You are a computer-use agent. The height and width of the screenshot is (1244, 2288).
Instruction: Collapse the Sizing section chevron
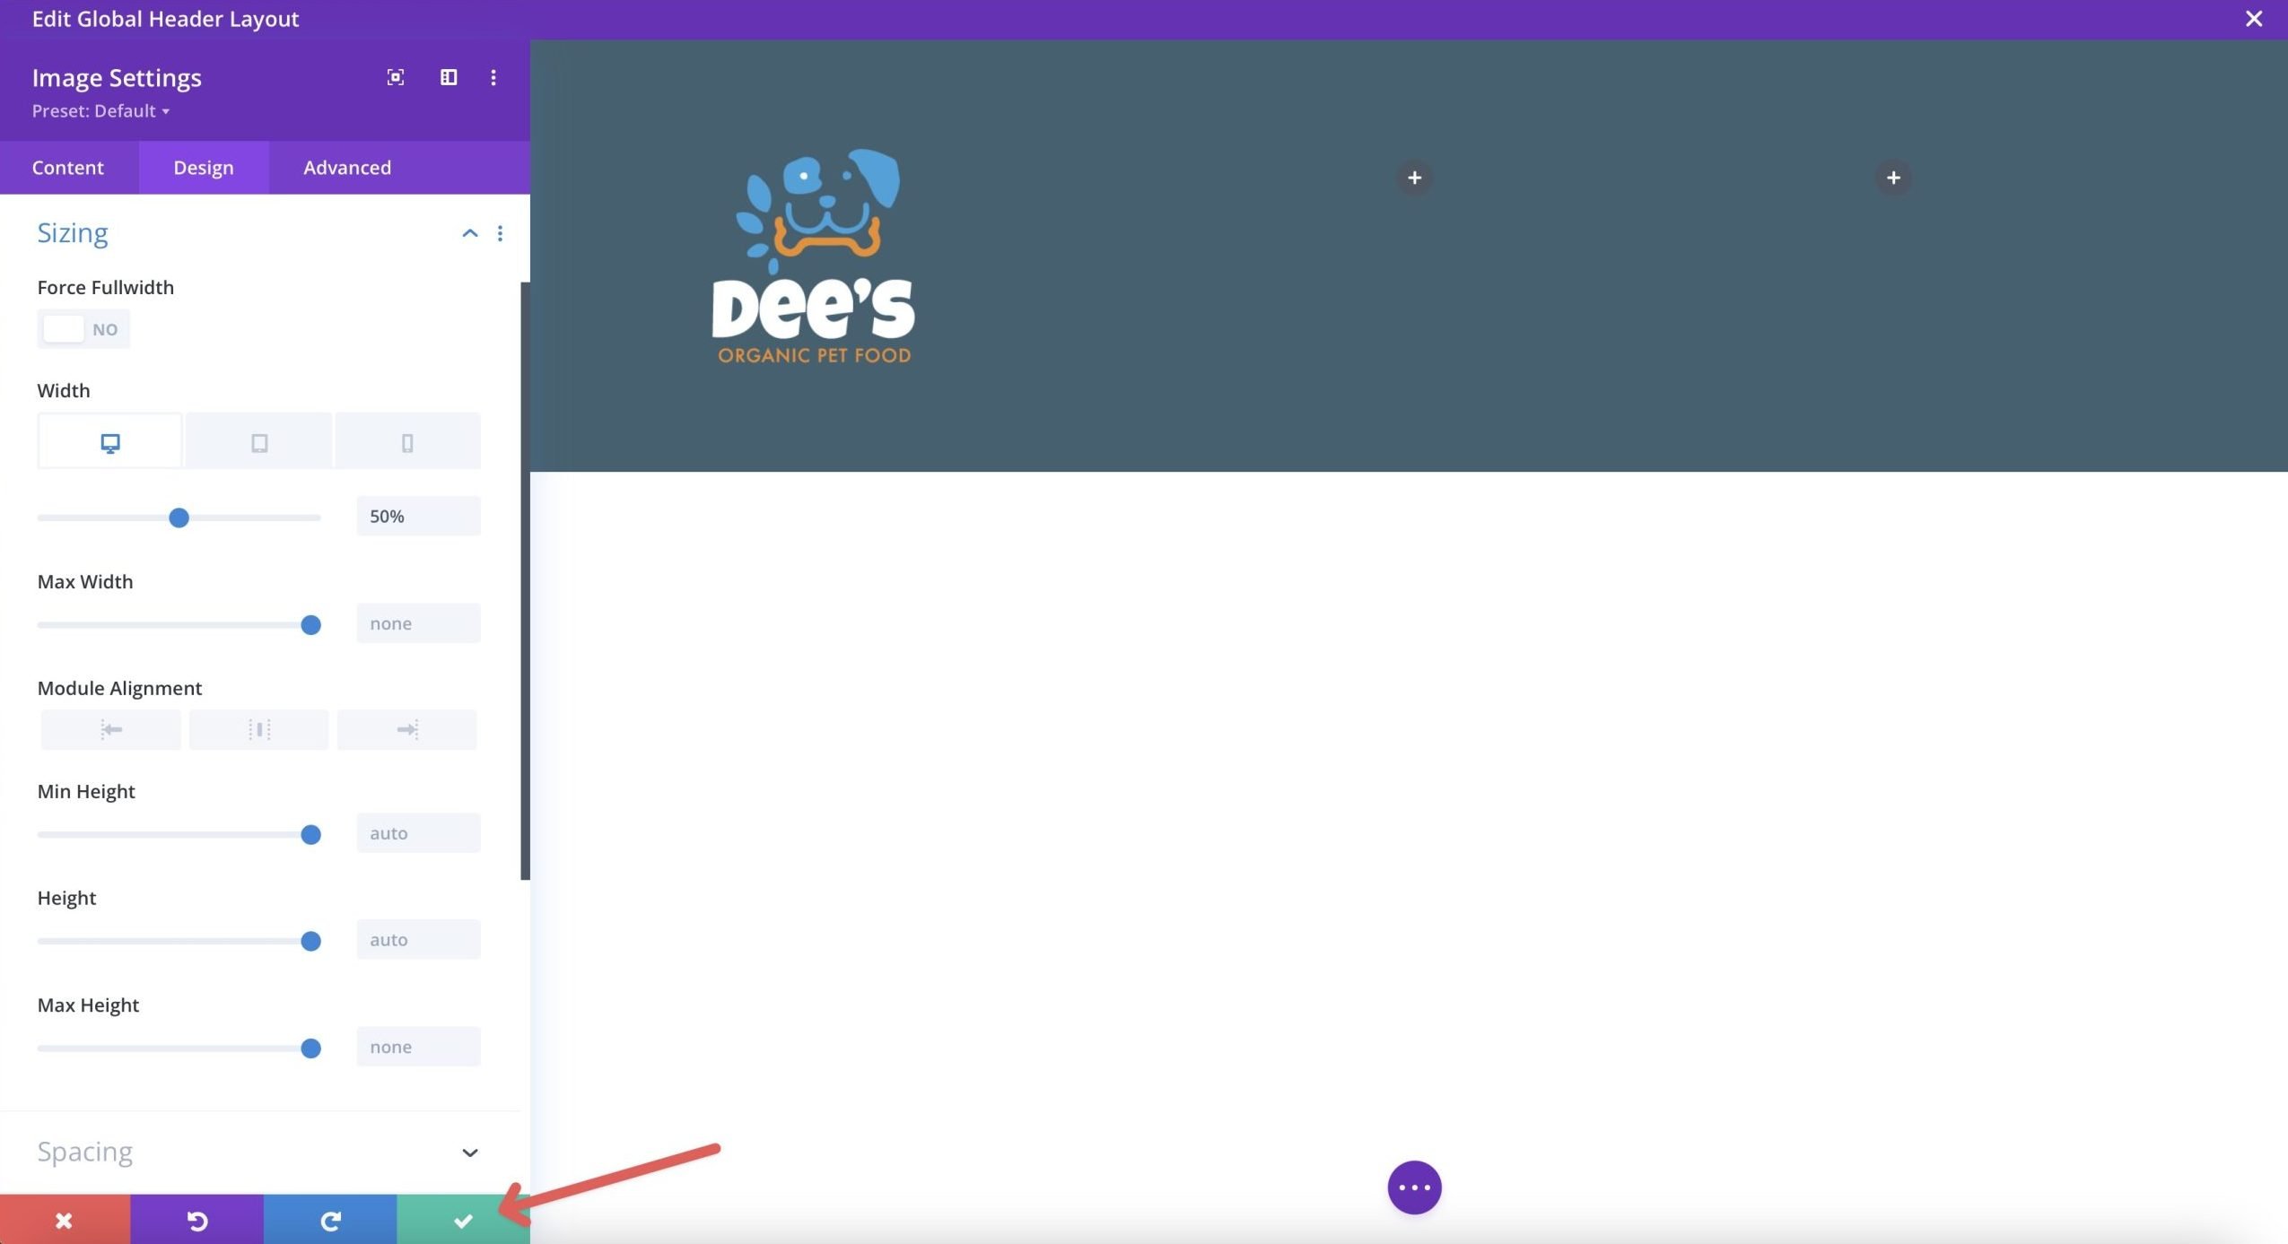(470, 233)
